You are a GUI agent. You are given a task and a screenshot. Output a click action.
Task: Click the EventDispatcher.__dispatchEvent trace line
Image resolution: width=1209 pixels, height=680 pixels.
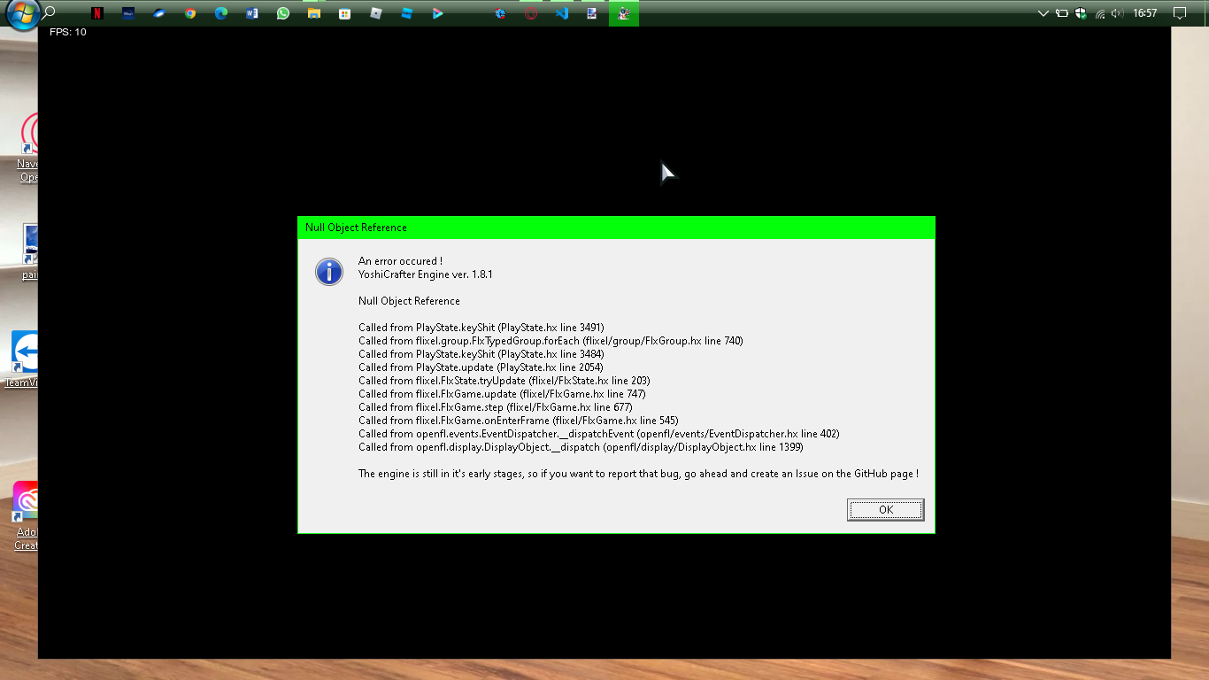[599, 434]
